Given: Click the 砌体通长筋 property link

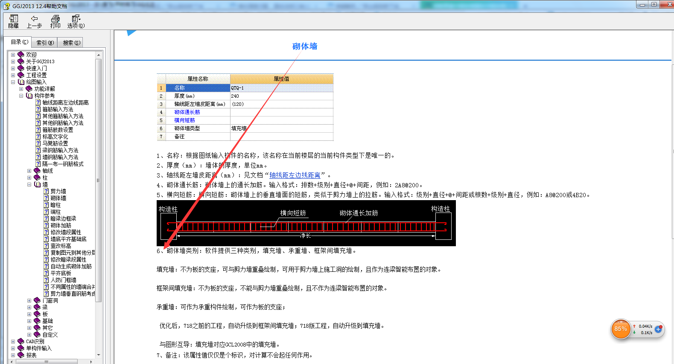Looking at the screenshot, I should [187, 112].
